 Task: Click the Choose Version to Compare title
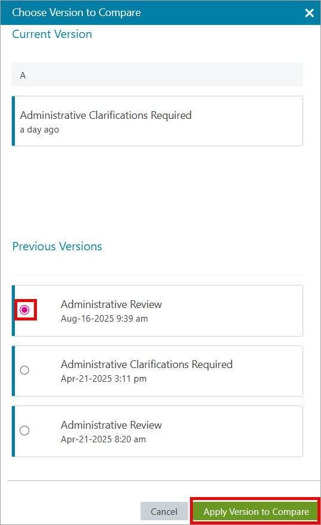point(76,12)
